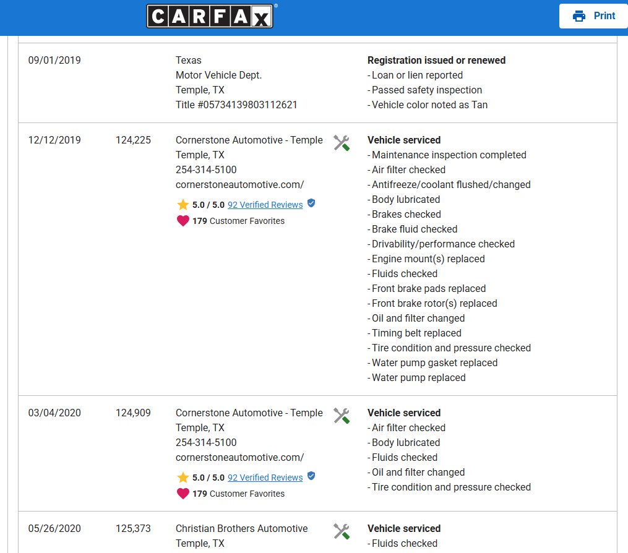628x553 pixels.
Task: Click 'Drivability/performance checked' line
Action: pos(441,244)
